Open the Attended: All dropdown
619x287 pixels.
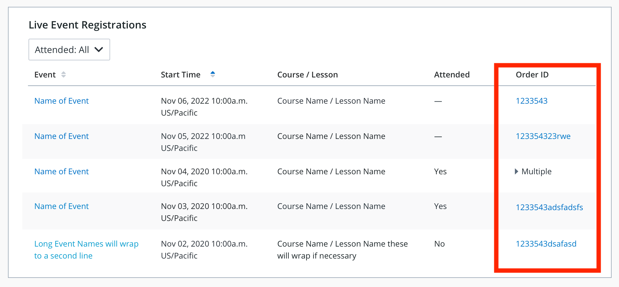click(69, 50)
